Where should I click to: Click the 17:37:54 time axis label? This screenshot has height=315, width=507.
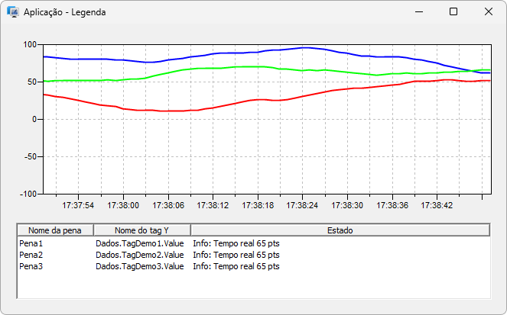pos(78,205)
